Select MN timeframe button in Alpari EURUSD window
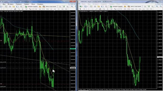The image size is (163, 91). click(x=151, y=9)
